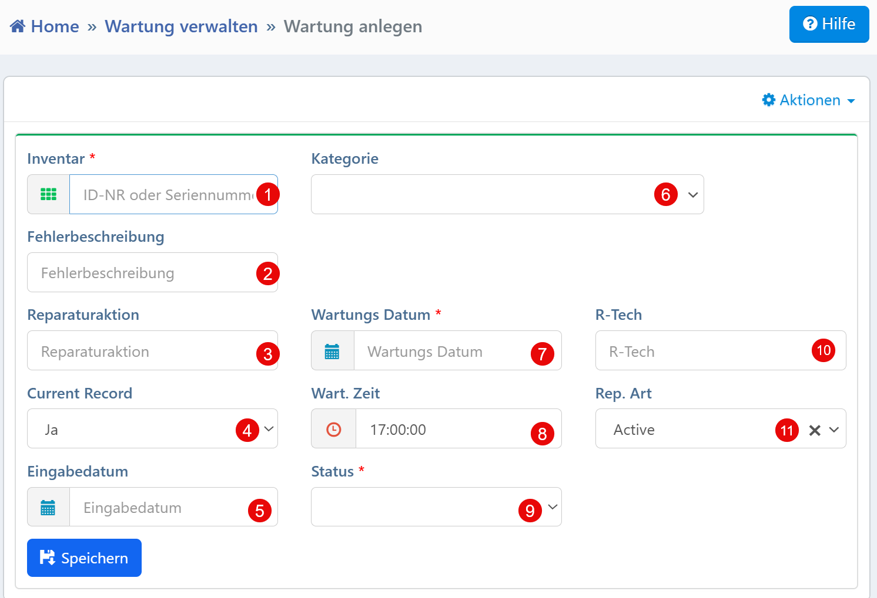Click the calendar icon for Eingabedatum
Viewport: 877px width, 598px height.
coord(48,507)
